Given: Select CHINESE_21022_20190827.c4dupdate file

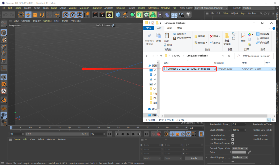Looking at the screenshot, I should 189,69.
